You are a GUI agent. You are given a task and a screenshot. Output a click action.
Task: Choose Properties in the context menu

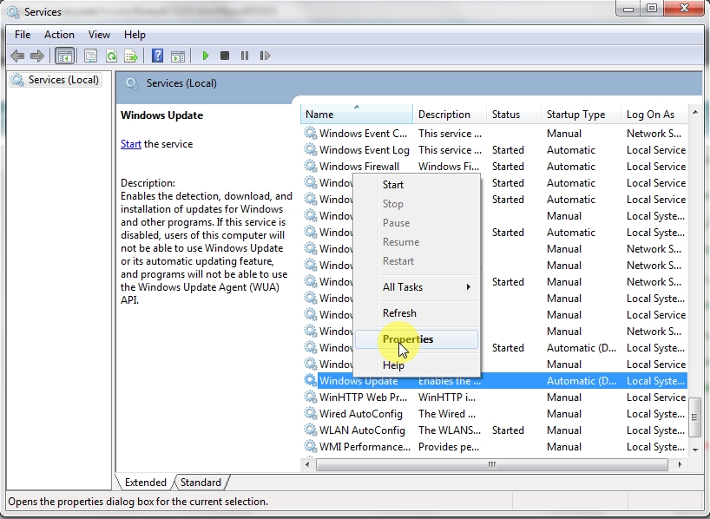[417, 339]
